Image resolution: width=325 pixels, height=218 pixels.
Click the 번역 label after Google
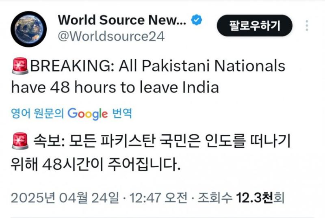click(122, 113)
